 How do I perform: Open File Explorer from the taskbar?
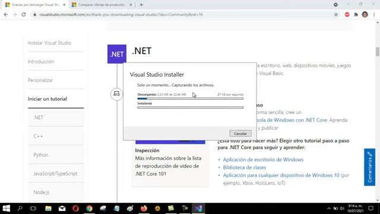pyautogui.click(x=48, y=209)
